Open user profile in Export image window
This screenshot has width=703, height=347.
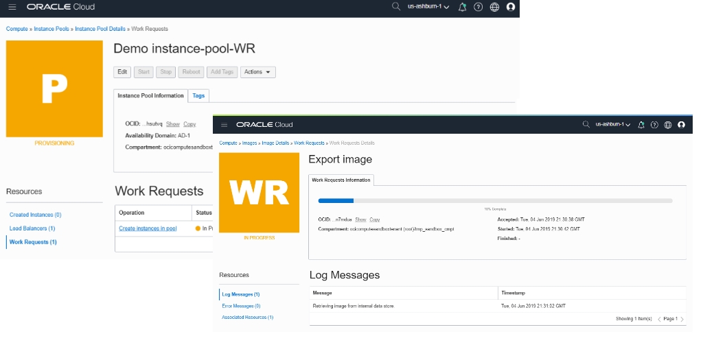pyautogui.click(x=682, y=125)
